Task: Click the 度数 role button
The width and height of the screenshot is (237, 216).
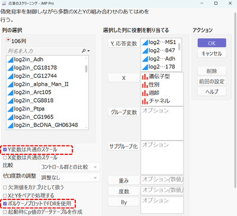Action: [x=124, y=191]
